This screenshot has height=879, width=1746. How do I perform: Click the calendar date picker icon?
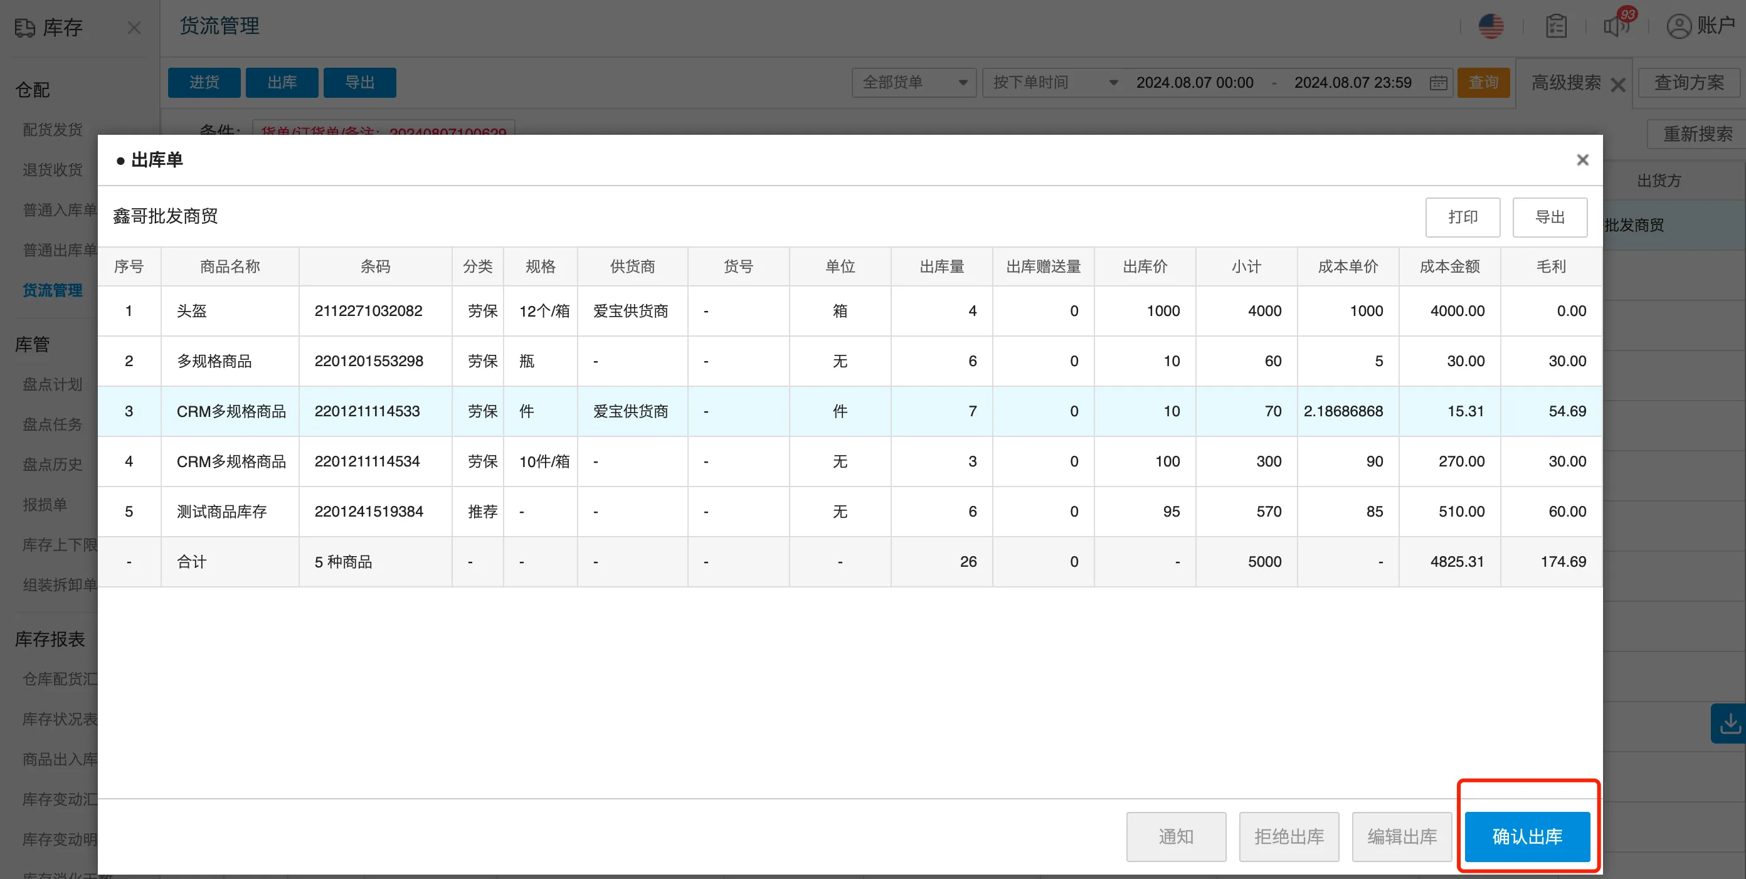click(1437, 83)
